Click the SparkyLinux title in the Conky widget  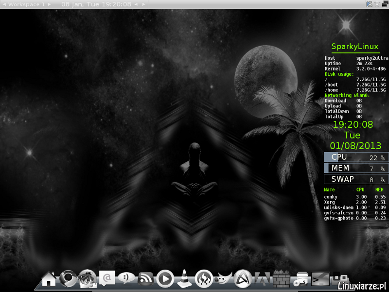tap(355, 46)
